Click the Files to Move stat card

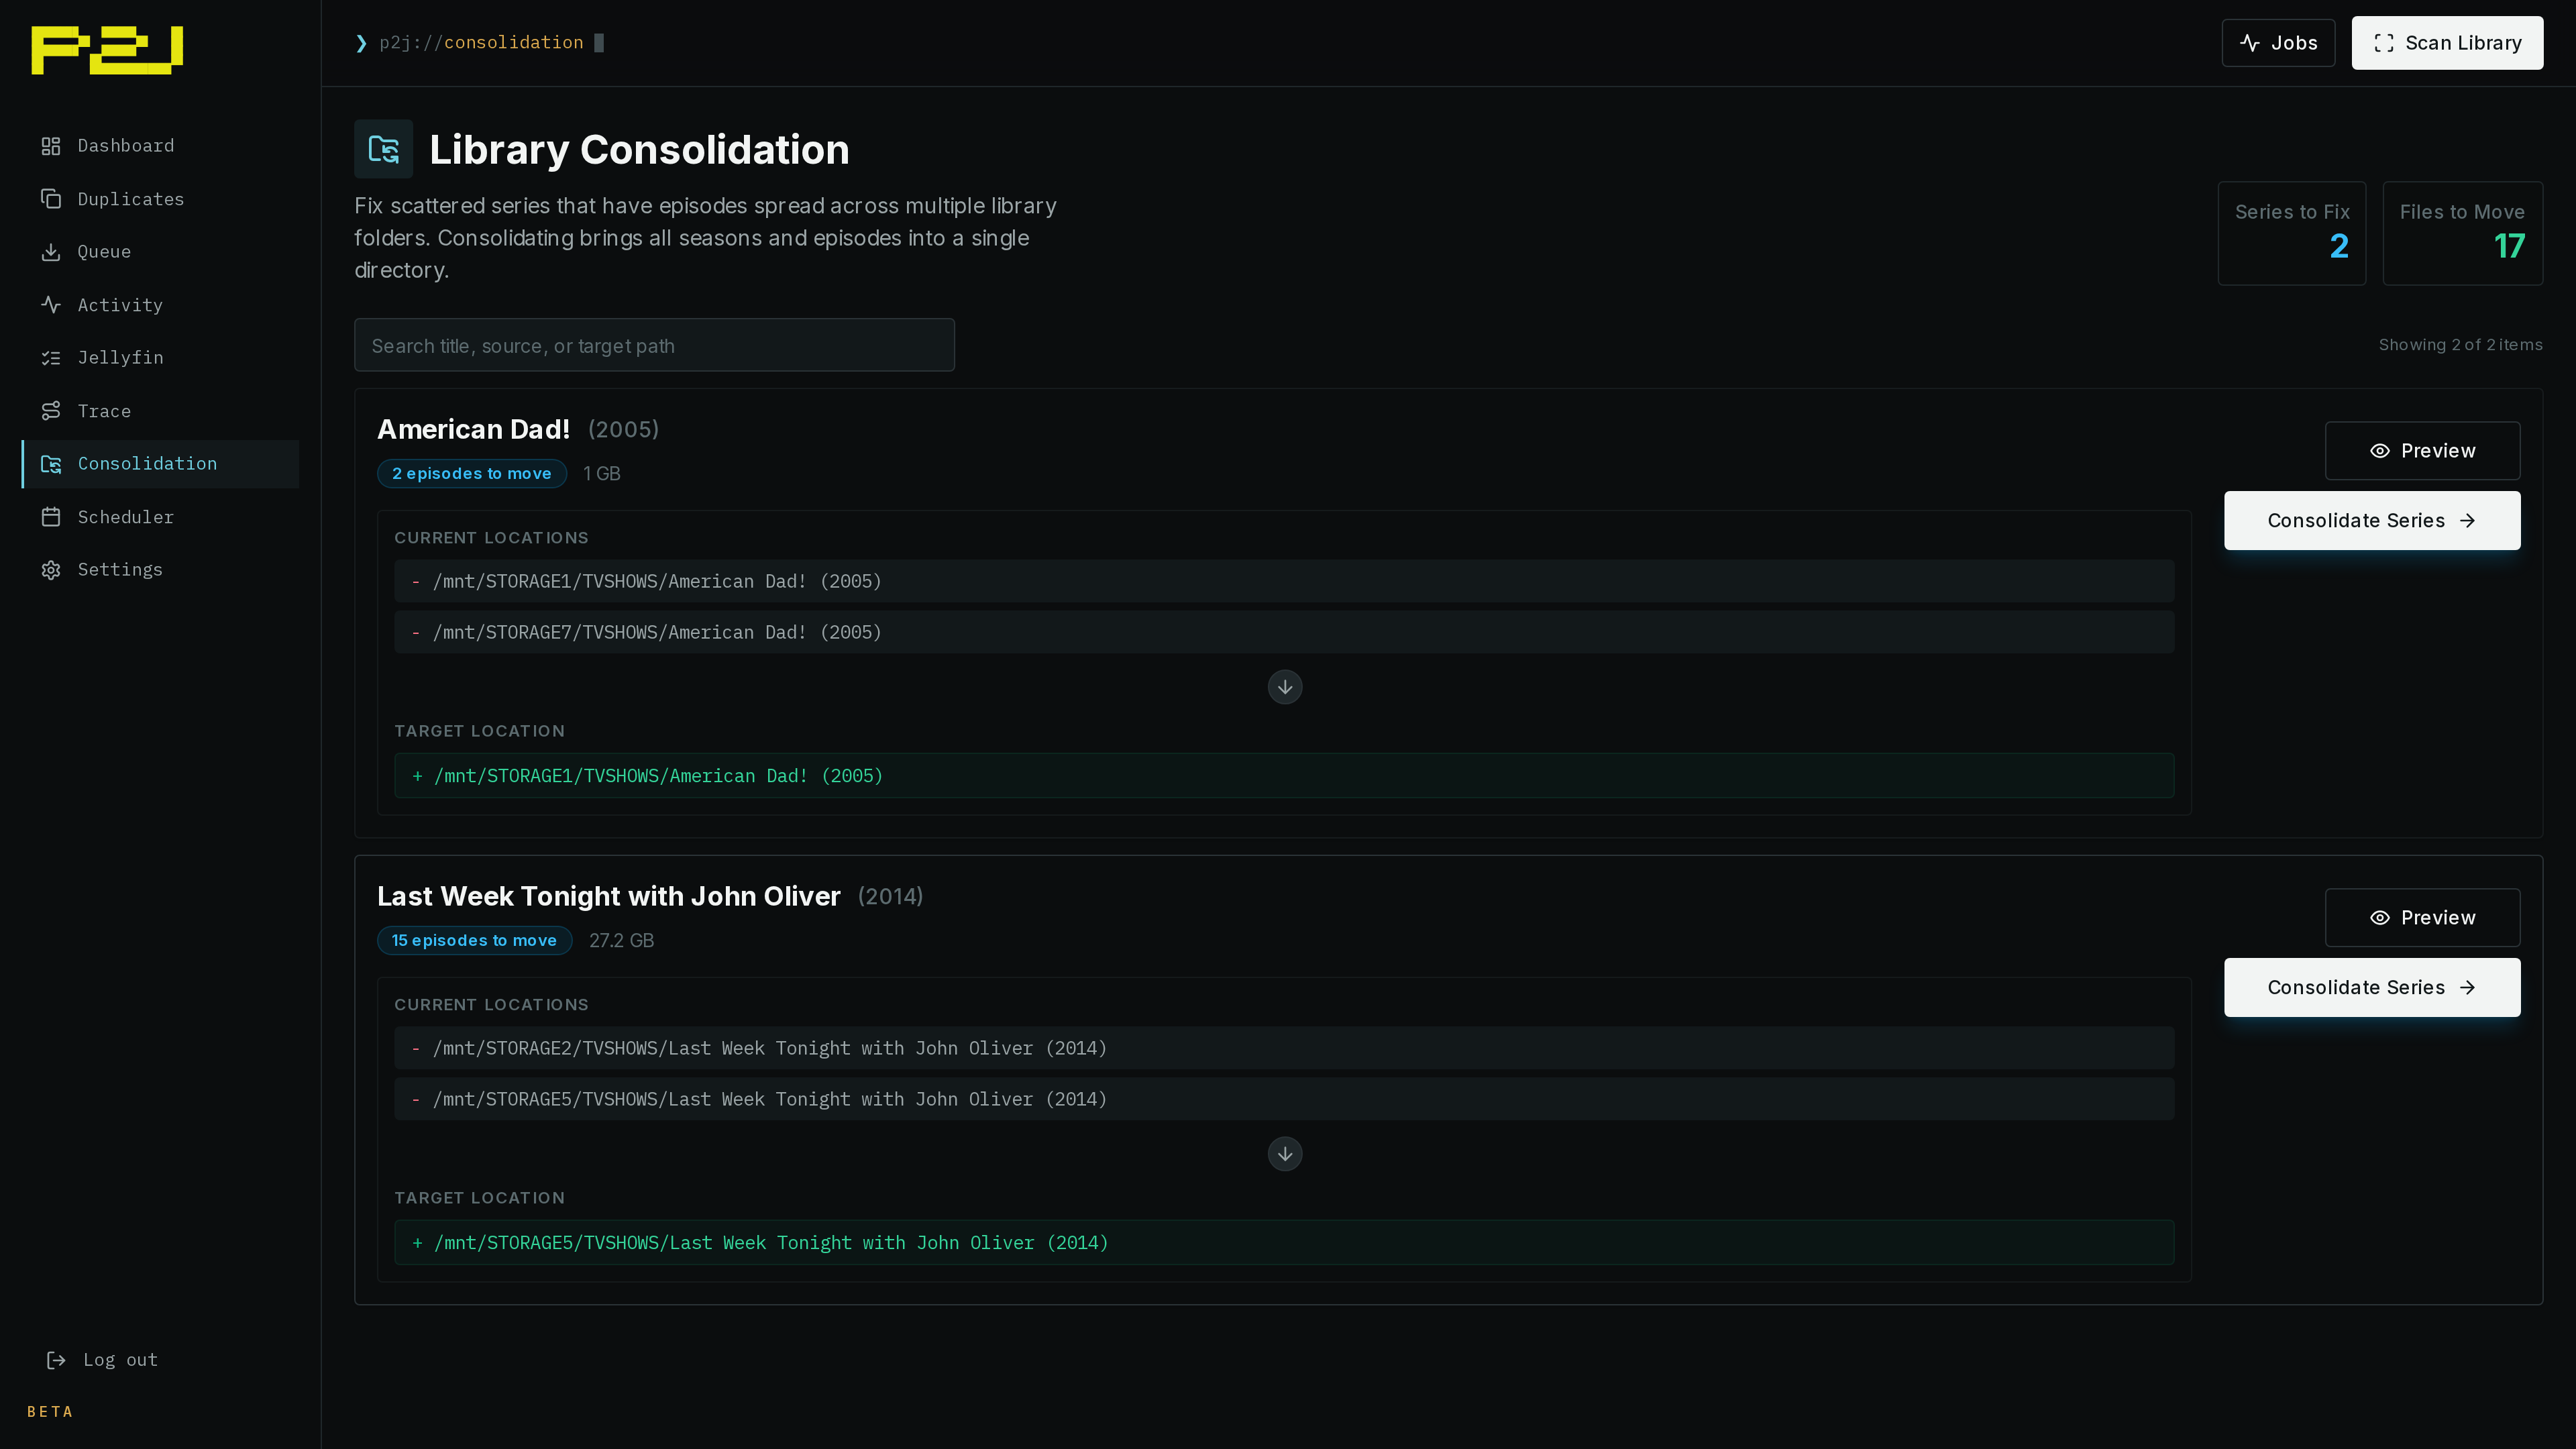[2462, 233]
